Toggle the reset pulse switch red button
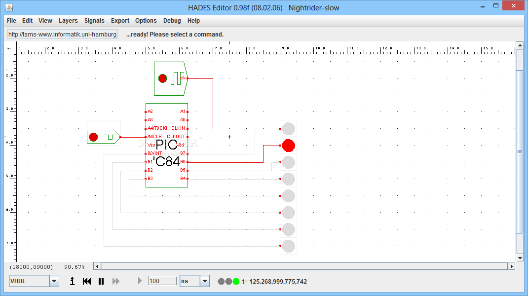 (x=93, y=137)
